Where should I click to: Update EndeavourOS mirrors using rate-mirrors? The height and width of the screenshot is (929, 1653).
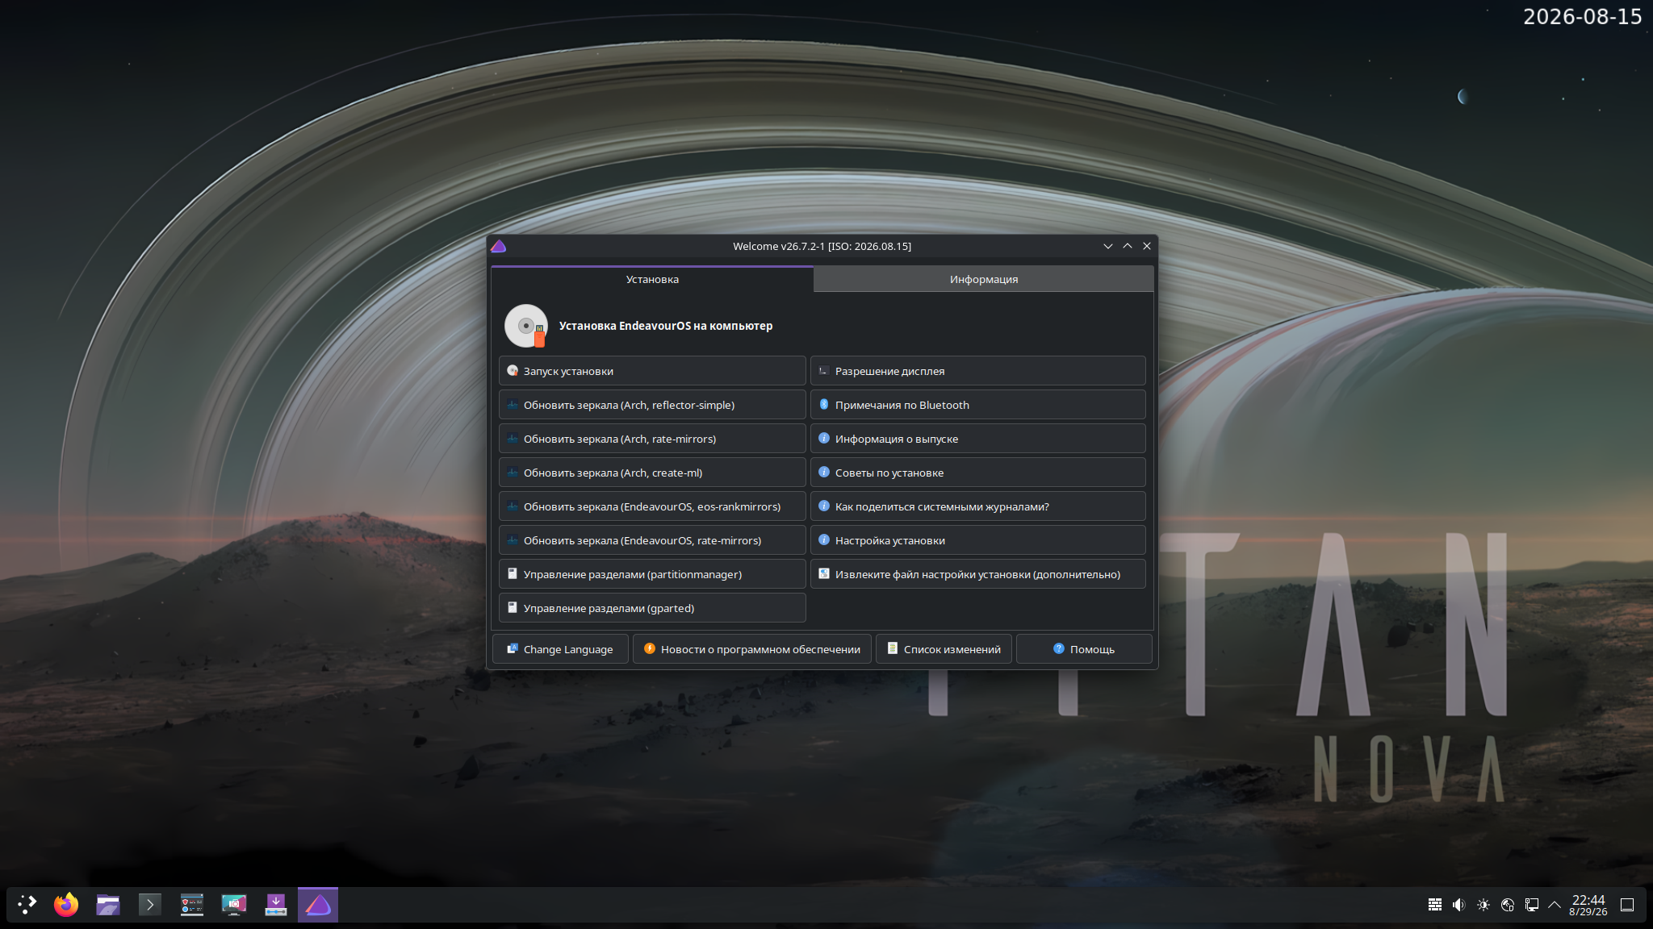[652, 540]
